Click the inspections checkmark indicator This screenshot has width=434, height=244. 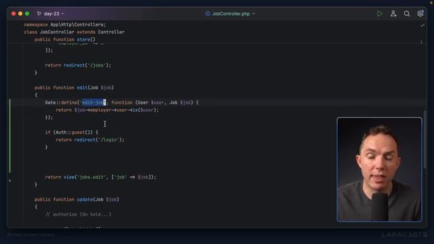422,25
